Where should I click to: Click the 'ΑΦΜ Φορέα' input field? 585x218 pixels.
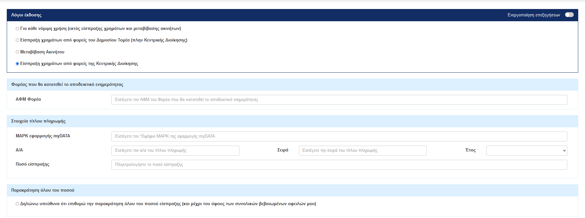[339, 100]
